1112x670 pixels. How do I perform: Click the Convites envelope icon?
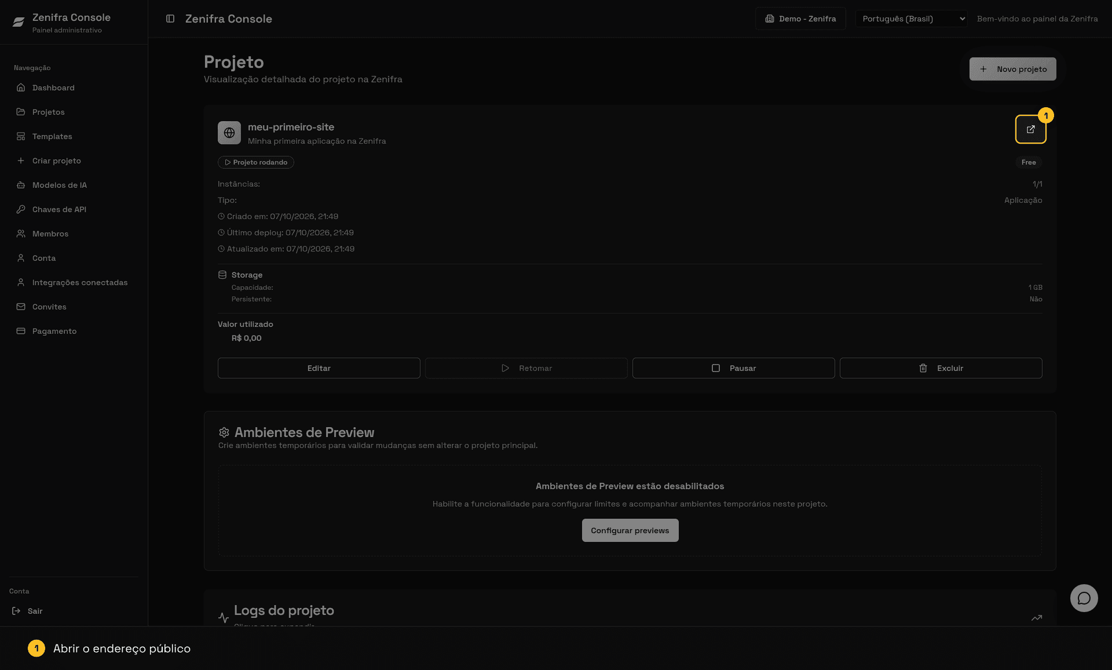[x=21, y=307]
